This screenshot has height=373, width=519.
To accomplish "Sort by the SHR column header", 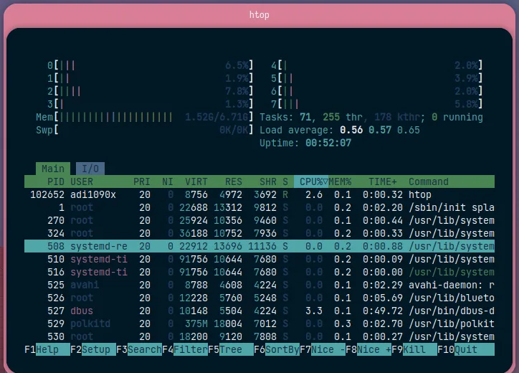I will tap(268, 181).
